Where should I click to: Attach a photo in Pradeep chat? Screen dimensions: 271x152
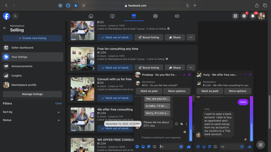pyautogui.click(x=143, y=146)
